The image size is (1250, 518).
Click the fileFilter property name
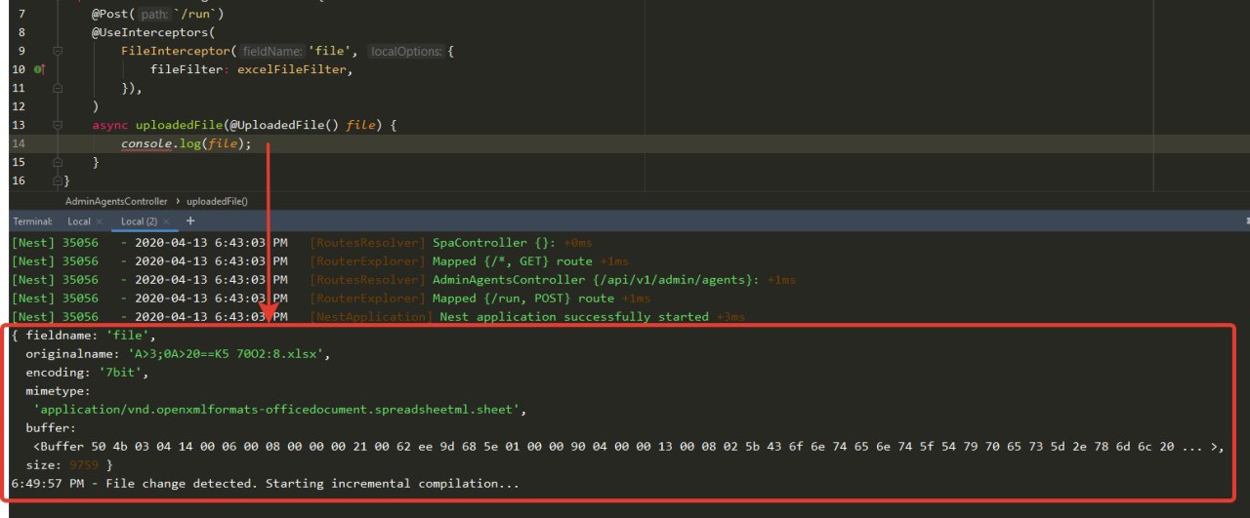[x=187, y=69]
